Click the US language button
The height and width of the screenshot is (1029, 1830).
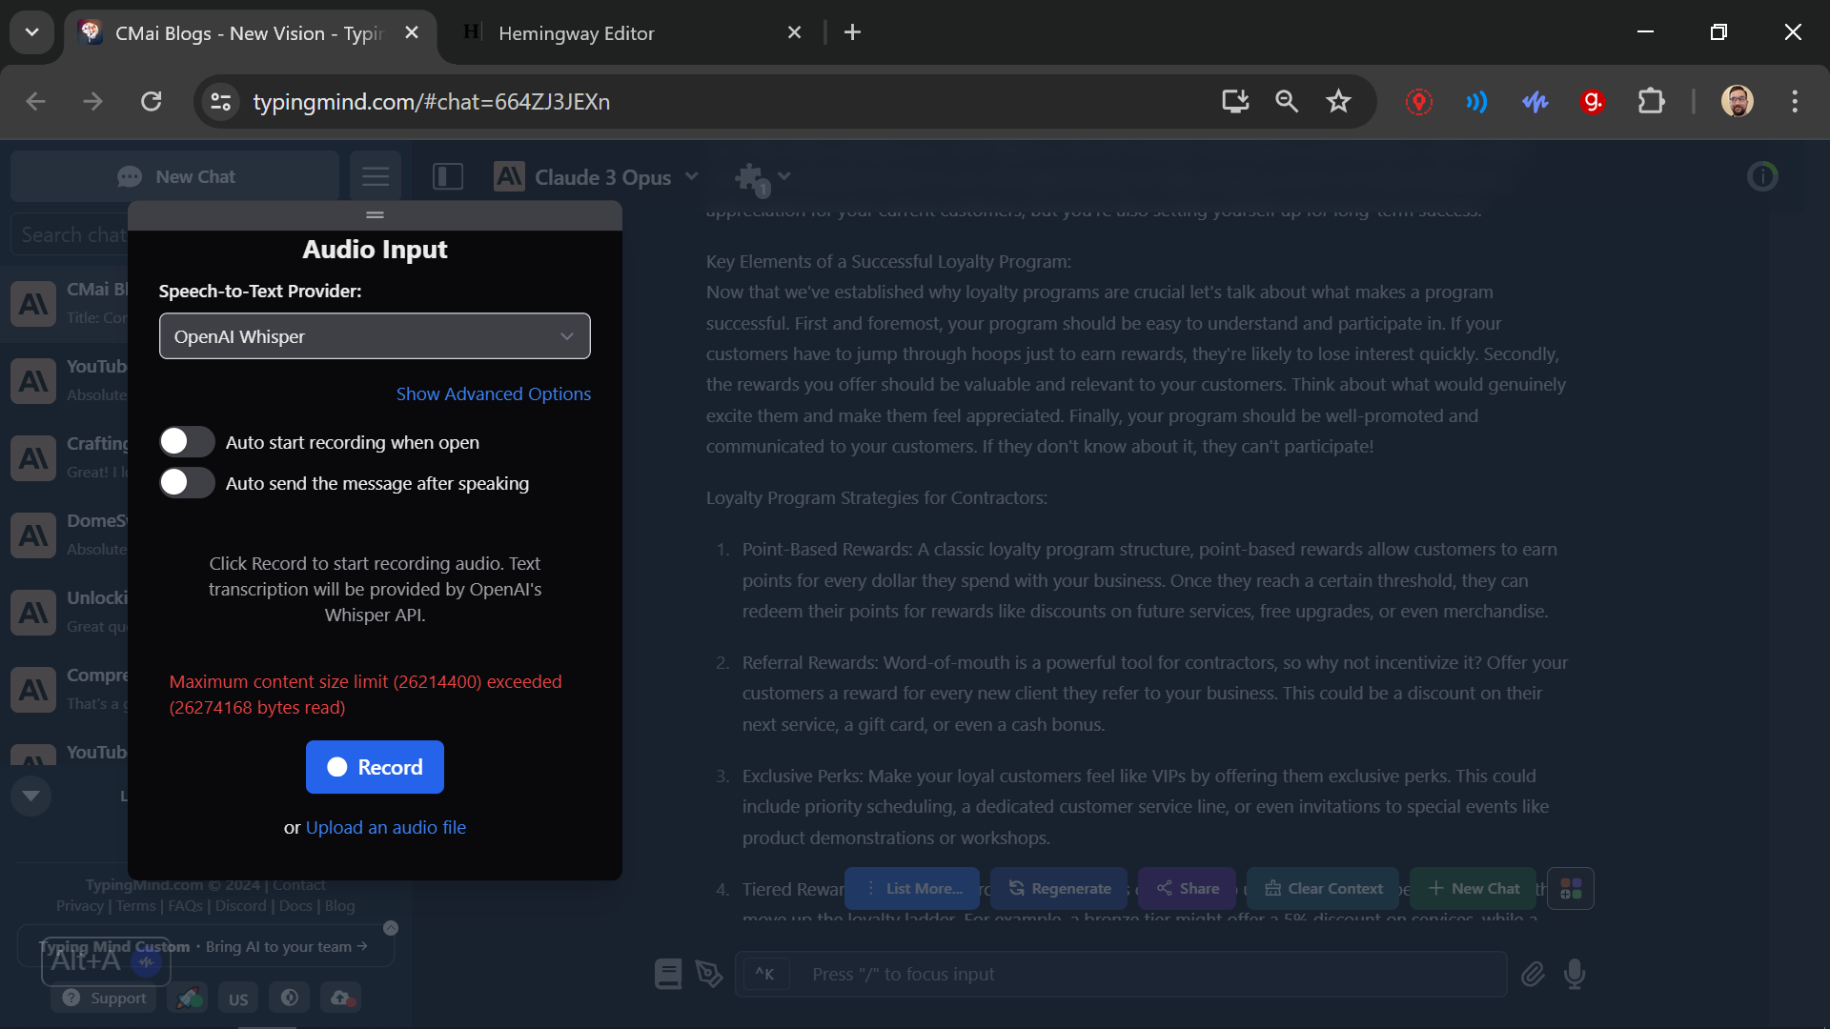click(x=238, y=999)
